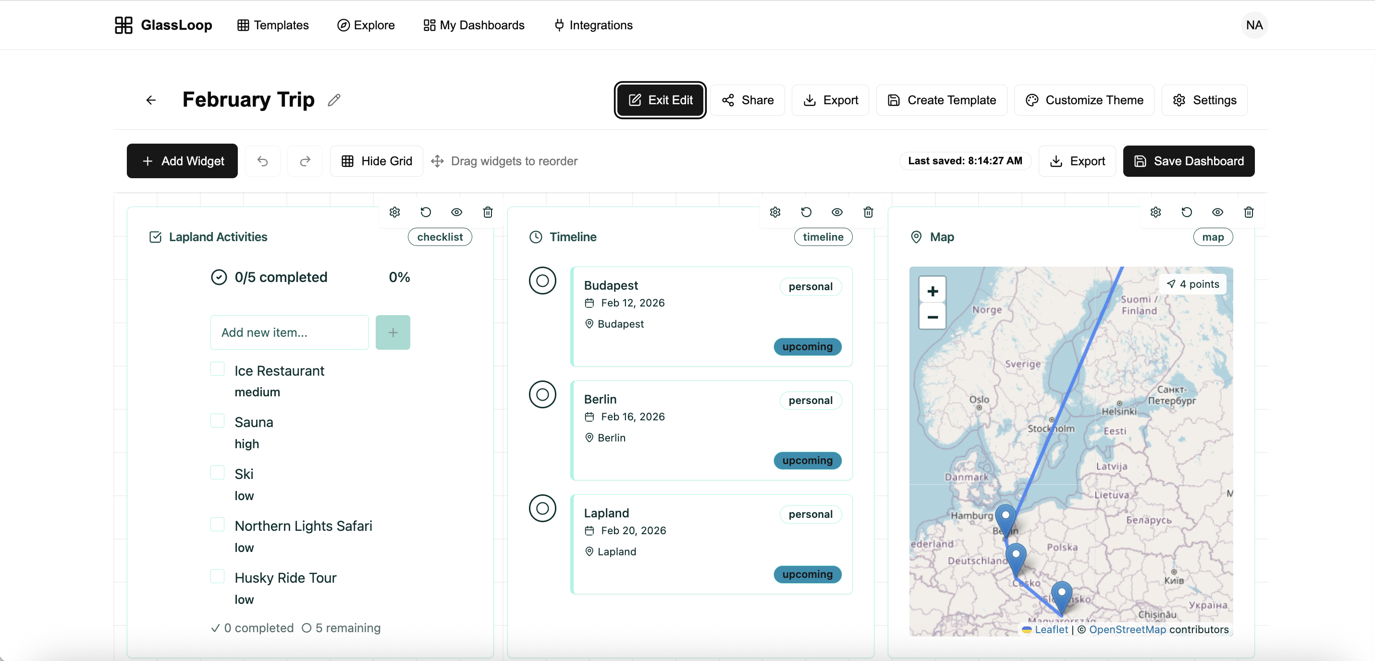
Task: Click Budapest upcoming status badge
Action: pos(807,346)
